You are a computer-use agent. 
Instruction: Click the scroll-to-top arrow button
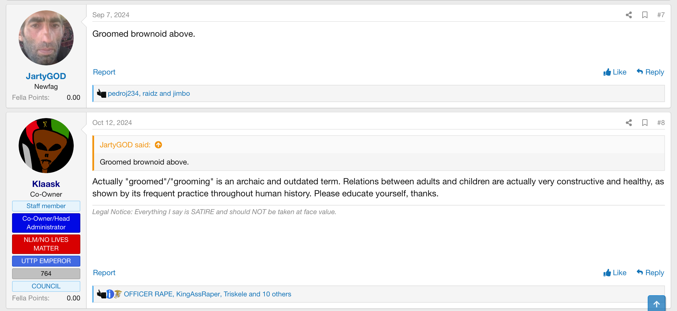click(x=656, y=304)
